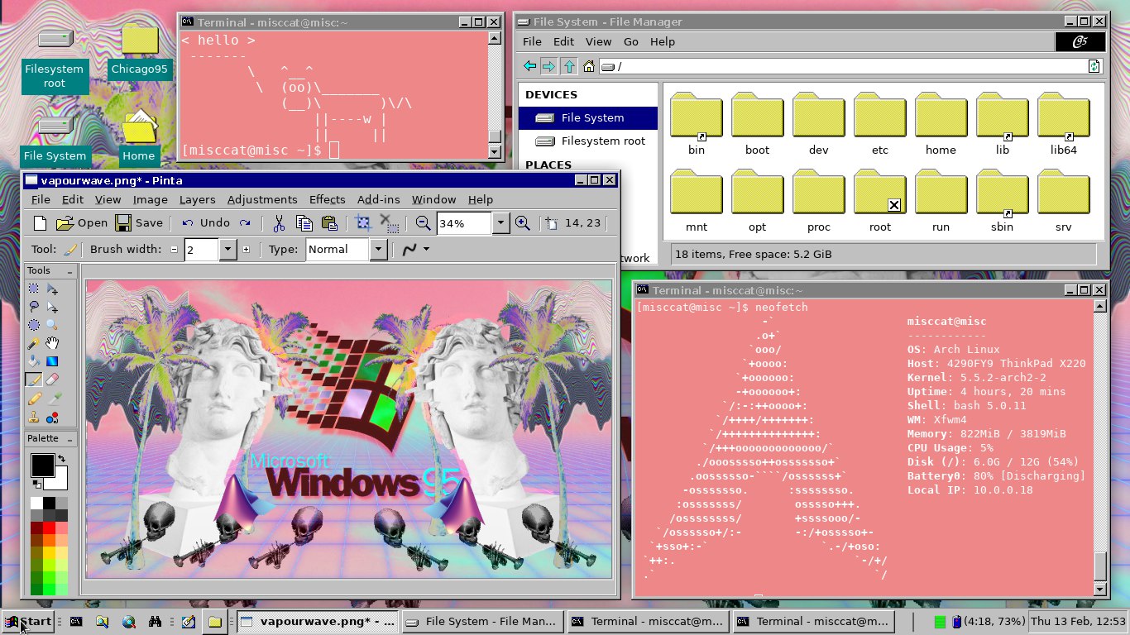
Task: Pick the bright red palette swatch
Action: 49,528
